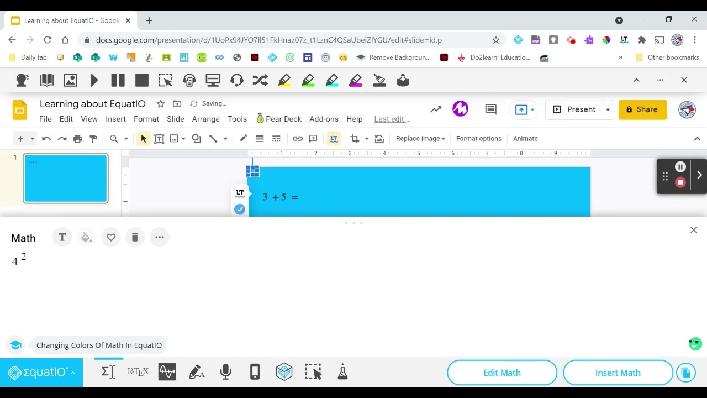Screen dimensions: 707x398
Task: Pause the screen recording overlay
Action: tap(680, 167)
